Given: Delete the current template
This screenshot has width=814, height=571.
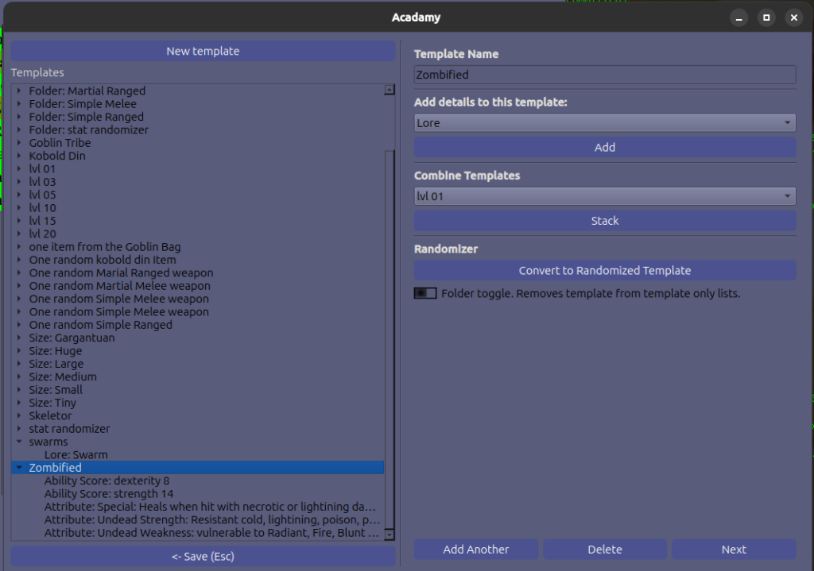Looking at the screenshot, I should point(605,550).
